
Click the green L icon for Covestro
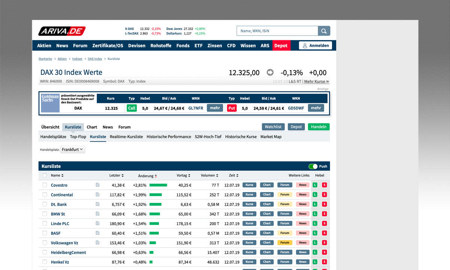coord(315,185)
